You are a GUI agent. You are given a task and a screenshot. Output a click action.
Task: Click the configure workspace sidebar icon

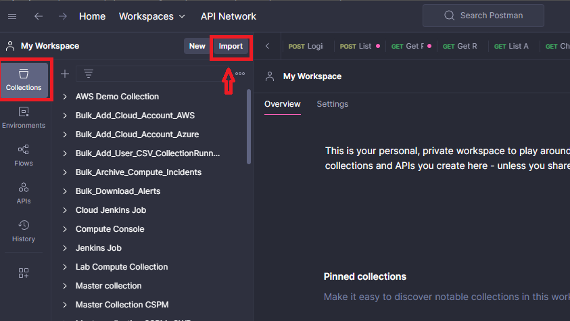pos(24,273)
